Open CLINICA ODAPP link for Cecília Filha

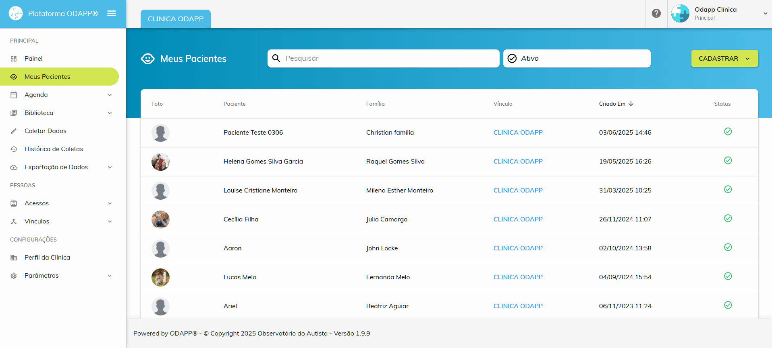[x=518, y=219]
